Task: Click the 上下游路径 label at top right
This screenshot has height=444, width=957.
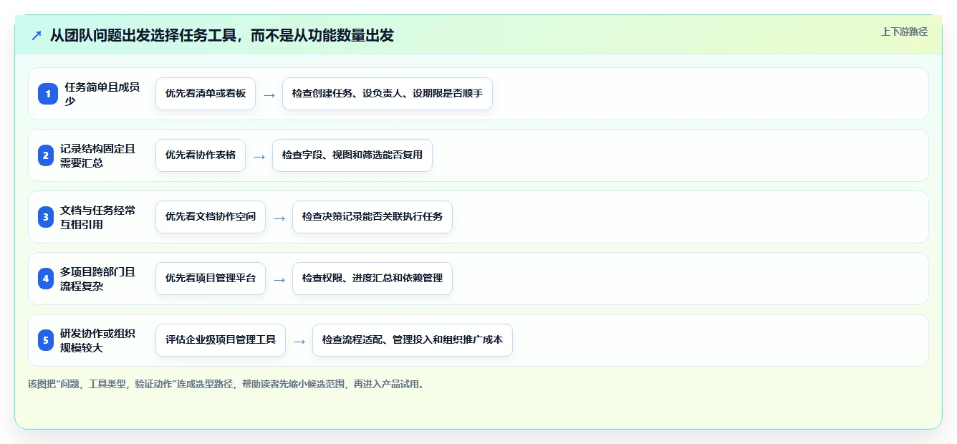Action: [x=904, y=32]
